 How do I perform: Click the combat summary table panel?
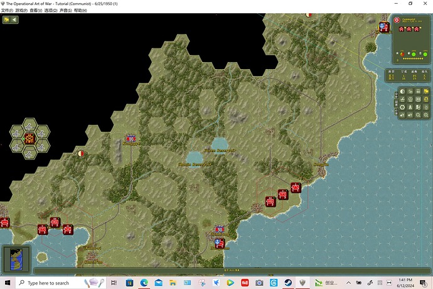408,75
